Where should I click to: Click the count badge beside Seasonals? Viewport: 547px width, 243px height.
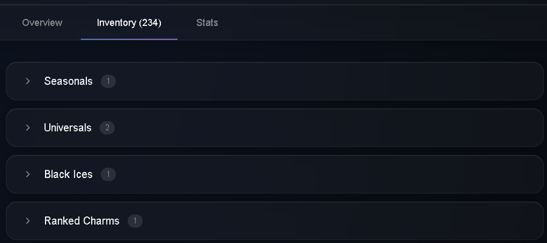[108, 81]
